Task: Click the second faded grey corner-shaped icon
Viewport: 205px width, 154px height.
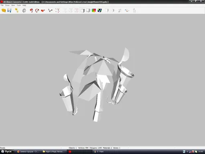Action: coord(113,10)
